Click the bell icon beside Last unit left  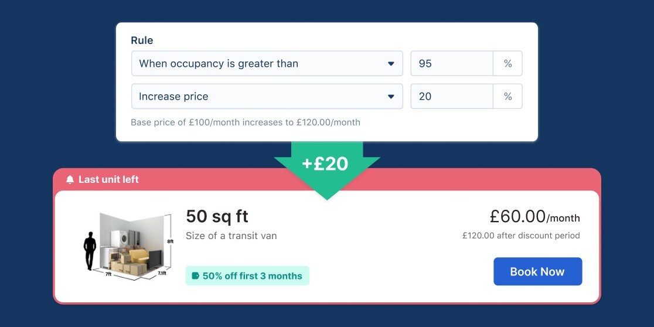pyautogui.click(x=70, y=179)
